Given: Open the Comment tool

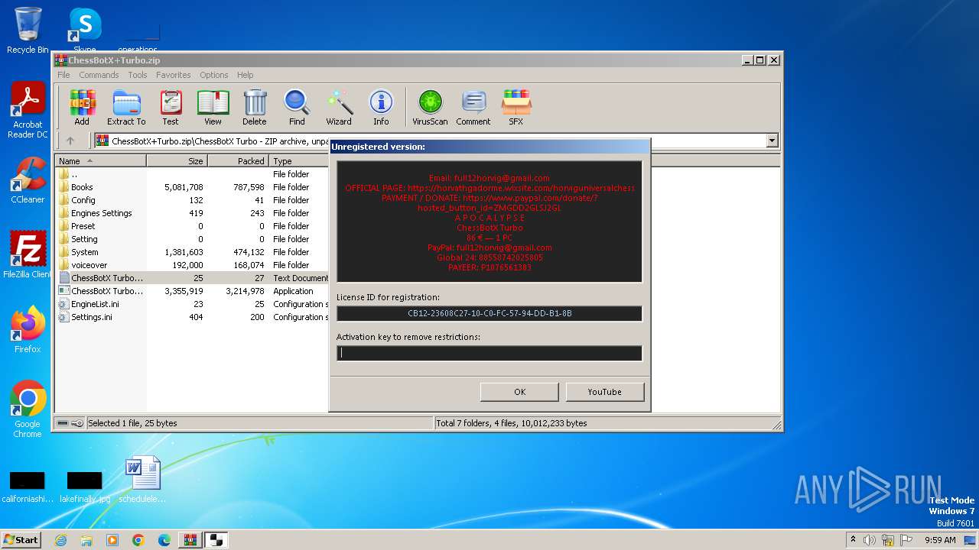Looking at the screenshot, I should (473, 108).
